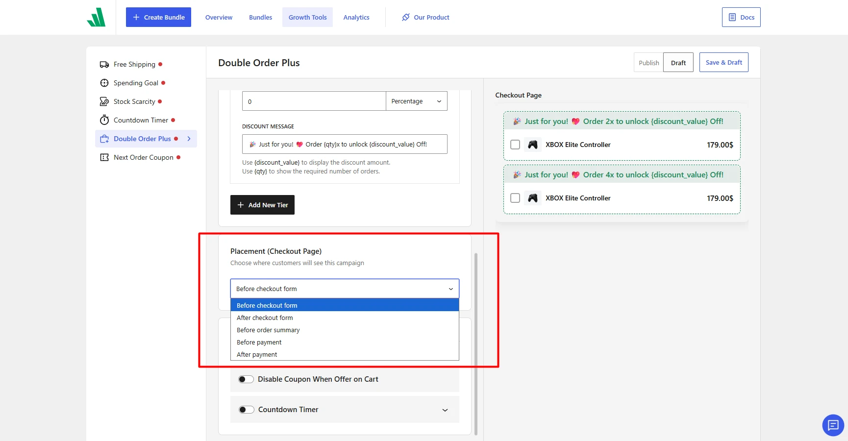Select After checkout form option
This screenshot has width=848, height=441.
coord(345,318)
